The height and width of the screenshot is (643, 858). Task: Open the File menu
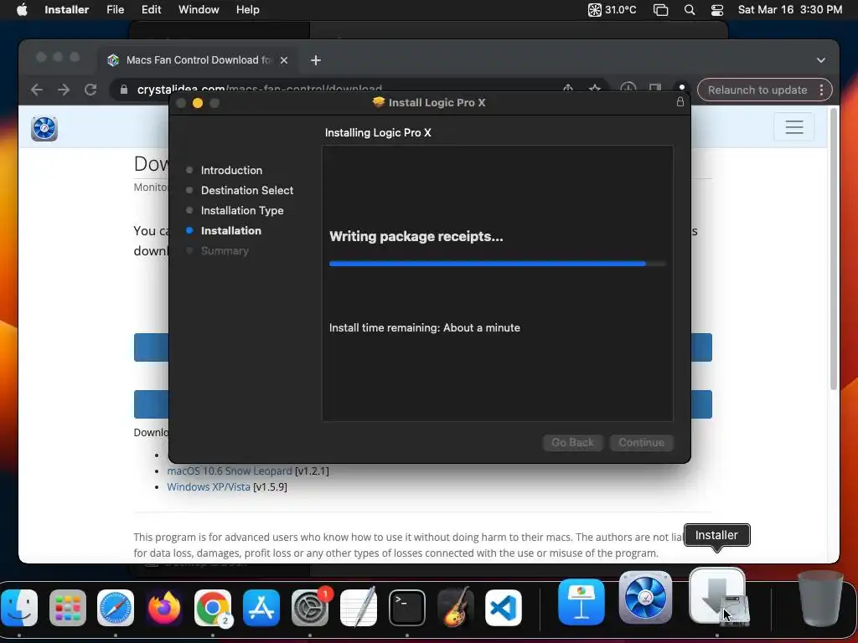[115, 10]
